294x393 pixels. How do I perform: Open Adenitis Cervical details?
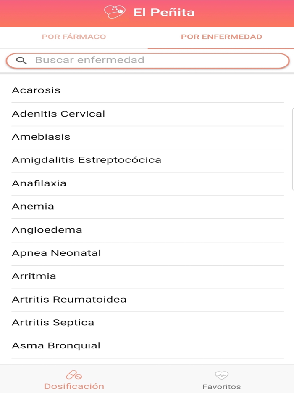59,114
